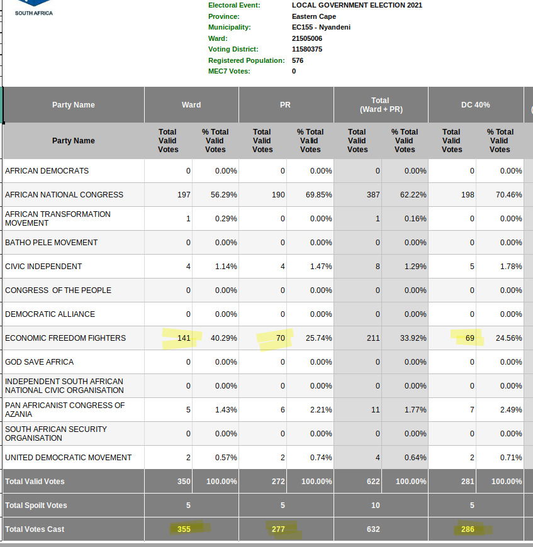Select the Total Votes Cast row label

(x=35, y=529)
